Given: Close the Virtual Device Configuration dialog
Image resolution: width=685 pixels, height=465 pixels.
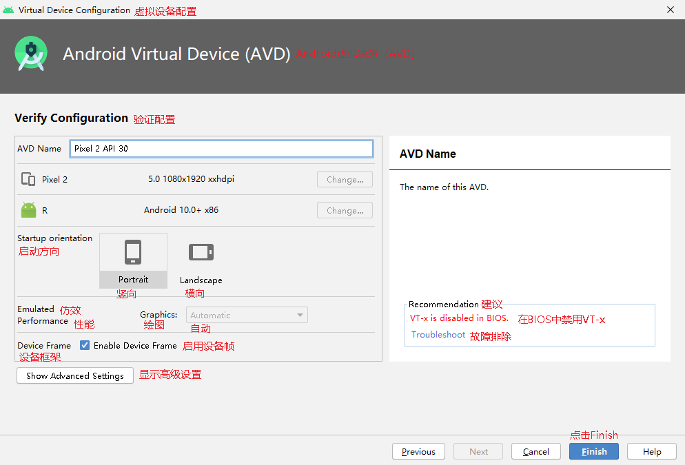Looking at the screenshot, I should click(671, 10).
